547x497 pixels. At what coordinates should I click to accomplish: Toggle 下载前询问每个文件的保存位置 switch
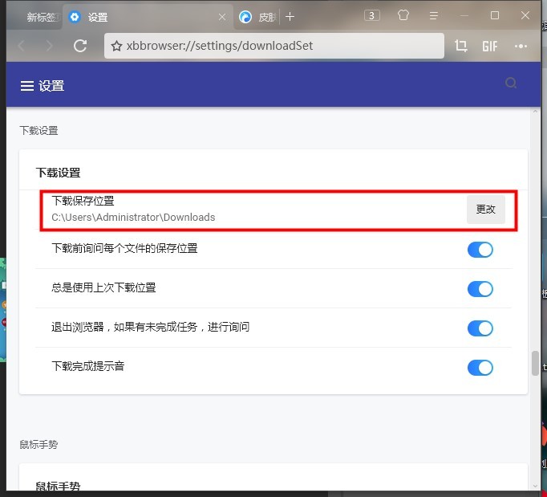[480, 250]
